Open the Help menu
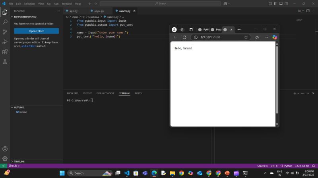Viewport: 318px width, 178px height. click(78, 4)
